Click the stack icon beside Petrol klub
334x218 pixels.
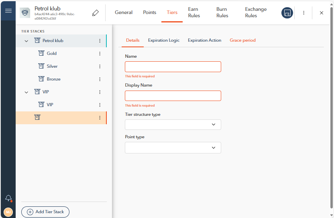coord(37,40)
